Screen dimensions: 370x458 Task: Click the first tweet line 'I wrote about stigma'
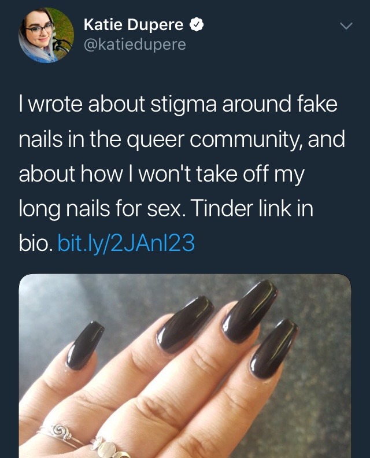pyautogui.click(x=117, y=104)
